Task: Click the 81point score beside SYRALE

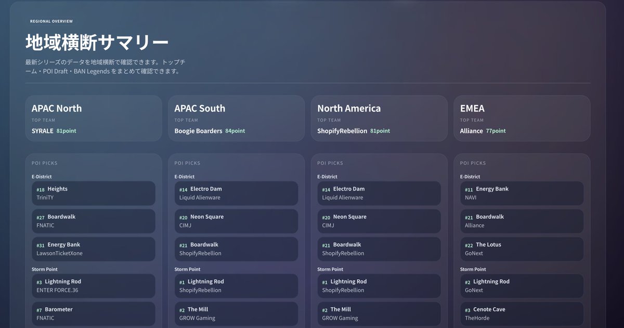Action: point(67,131)
